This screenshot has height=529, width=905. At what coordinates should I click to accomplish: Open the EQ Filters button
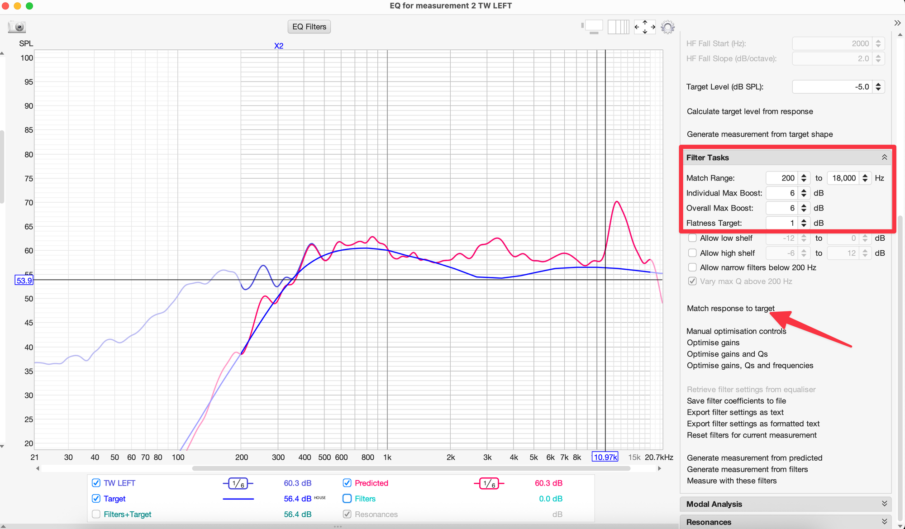click(x=309, y=27)
